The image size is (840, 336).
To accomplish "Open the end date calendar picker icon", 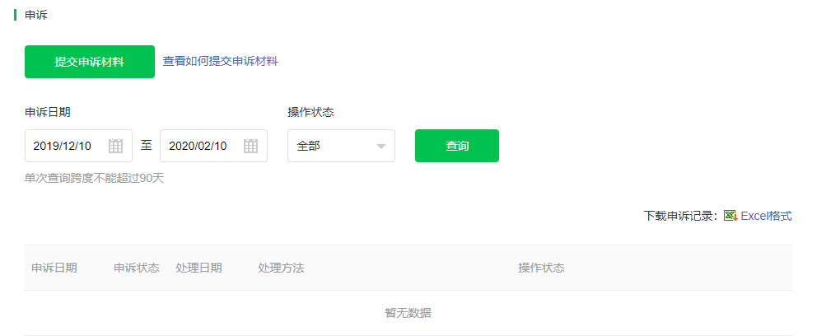I will [250, 146].
